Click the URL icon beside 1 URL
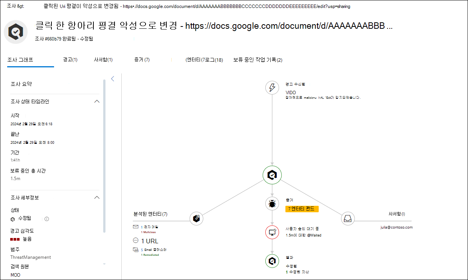Image resolution: width=468 pixels, height=280 pixels. pyautogui.click(x=136, y=240)
